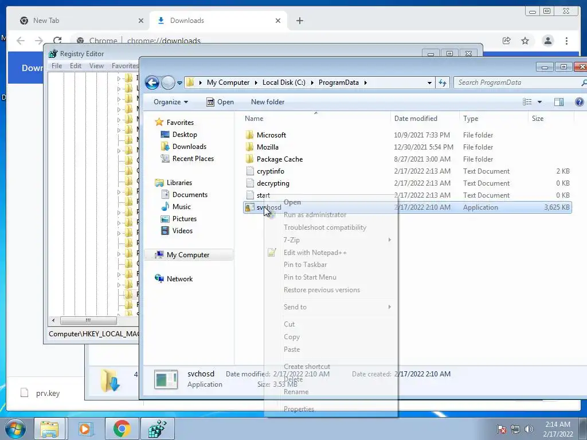Click the cryptinfo text file icon
Screen dimensions: 587x440
pos(250,171)
